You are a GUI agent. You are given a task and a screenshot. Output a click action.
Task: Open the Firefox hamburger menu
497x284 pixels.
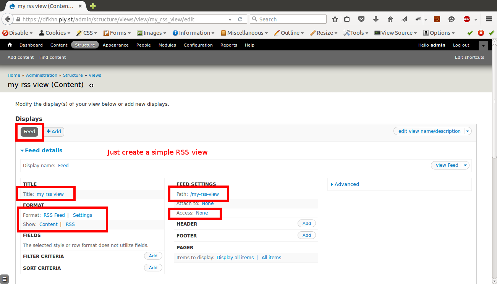(x=489, y=19)
